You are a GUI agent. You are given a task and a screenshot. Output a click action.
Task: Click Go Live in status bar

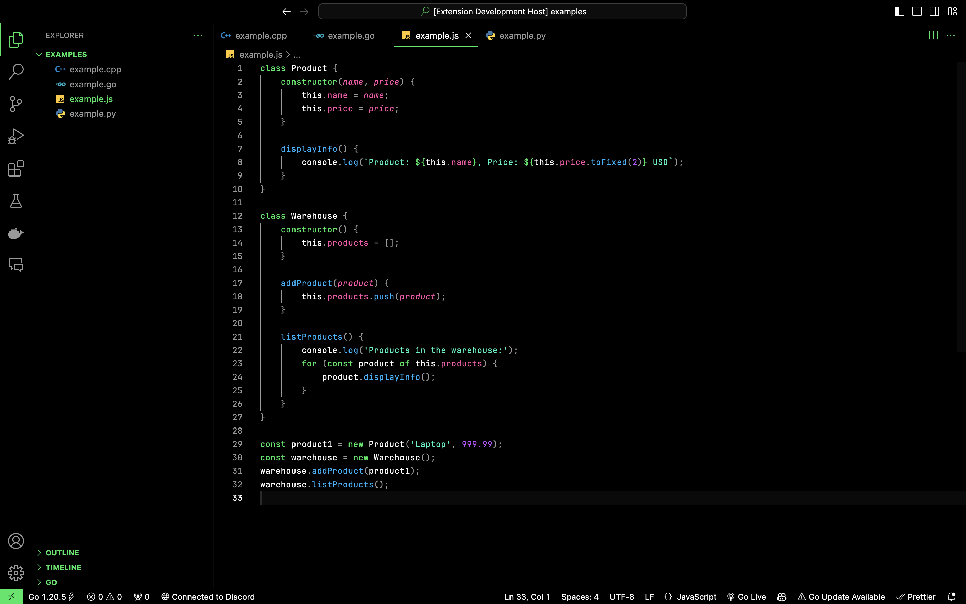coord(746,597)
